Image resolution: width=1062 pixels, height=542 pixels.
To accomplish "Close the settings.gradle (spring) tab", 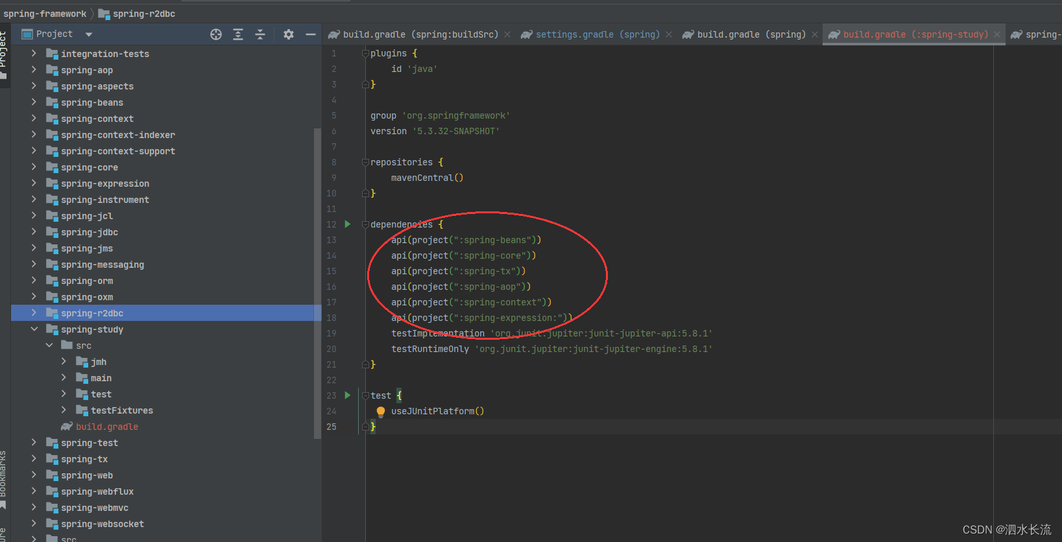I will [x=669, y=34].
